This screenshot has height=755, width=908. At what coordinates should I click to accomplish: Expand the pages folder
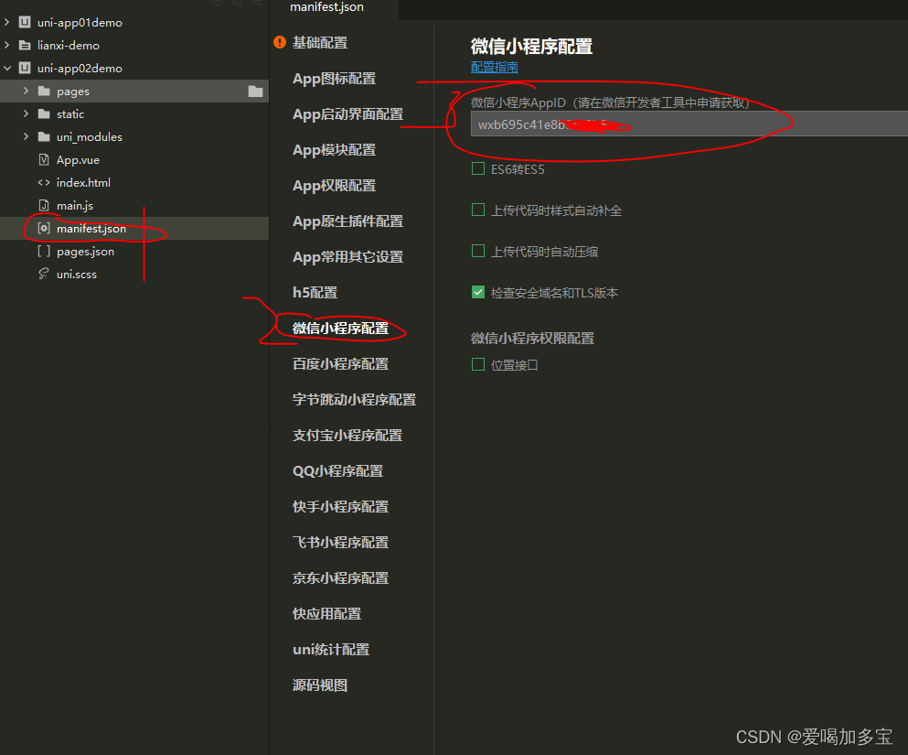coord(26,91)
